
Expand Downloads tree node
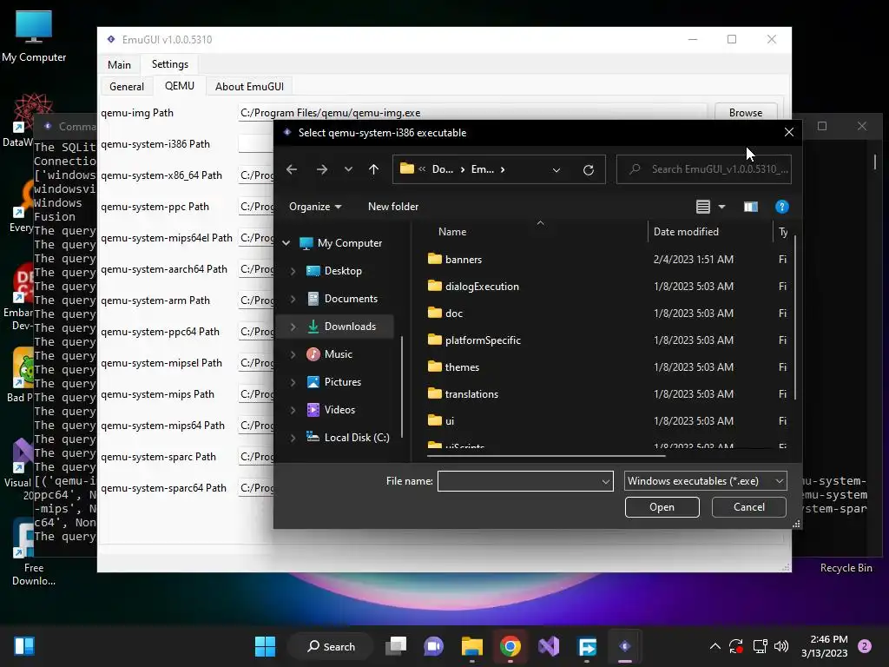click(x=293, y=327)
